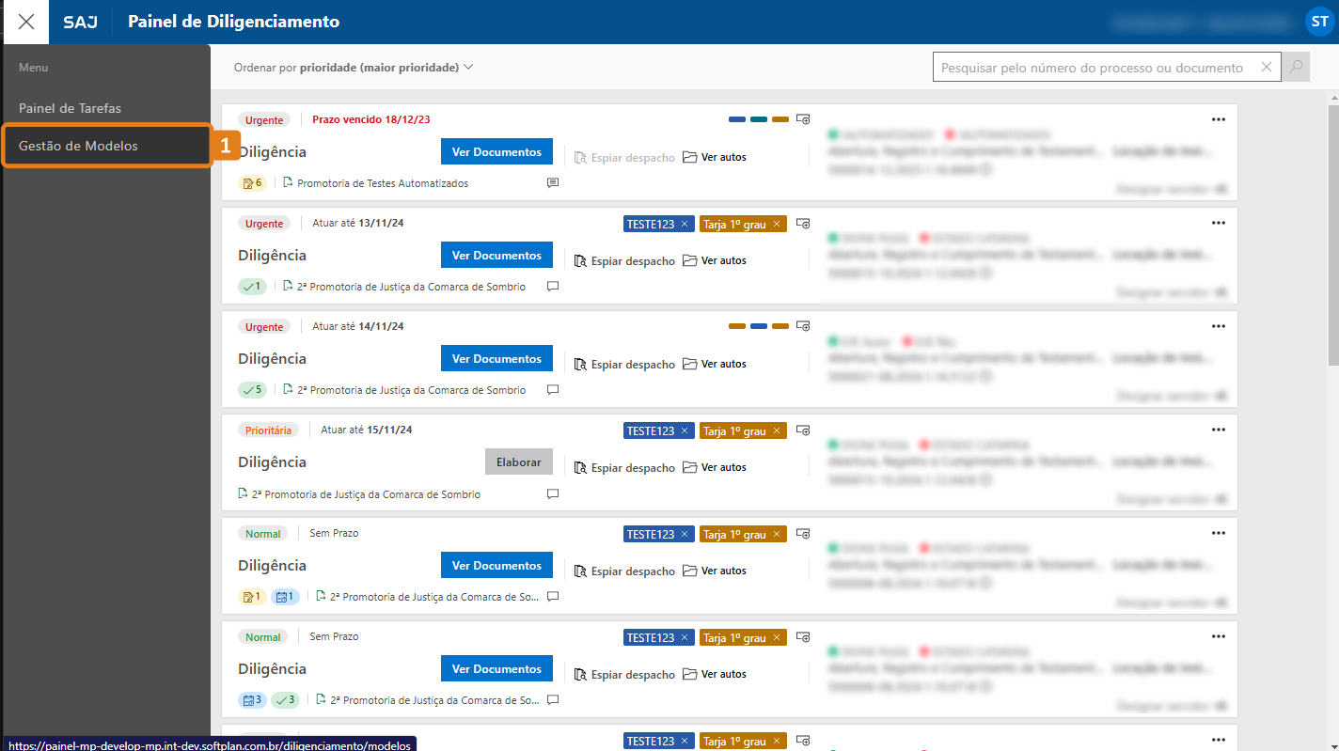1339x751 pixels.
Task: Click the screen icon beside Tarja 1º grau tag
Action: click(803, 224)
